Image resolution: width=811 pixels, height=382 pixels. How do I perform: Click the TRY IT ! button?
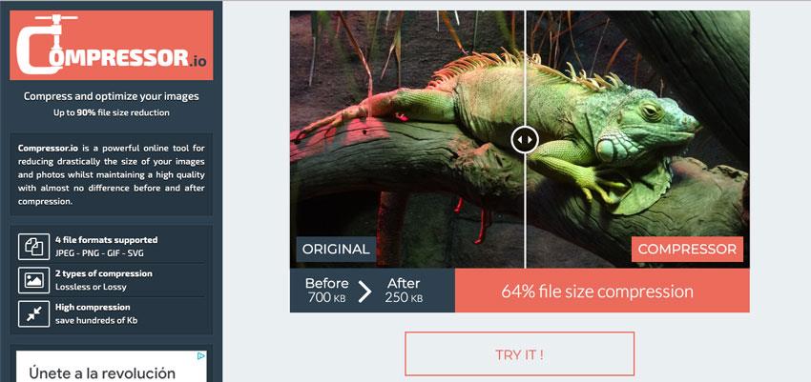tap(519, 354)
